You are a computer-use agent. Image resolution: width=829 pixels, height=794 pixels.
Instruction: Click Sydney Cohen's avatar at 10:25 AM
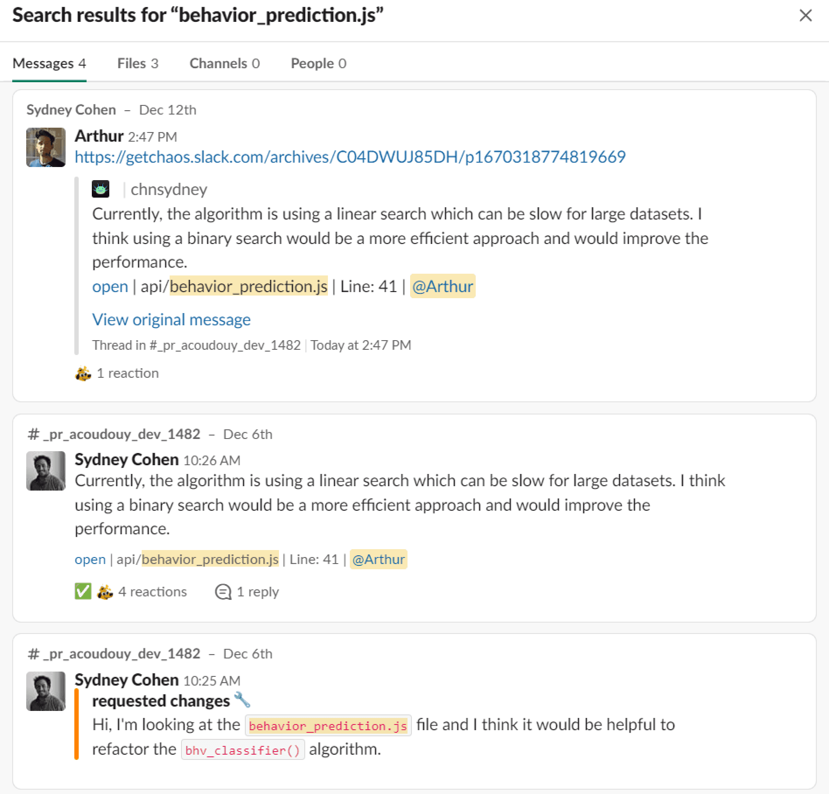pyautogui.click(x=46, y=691)
